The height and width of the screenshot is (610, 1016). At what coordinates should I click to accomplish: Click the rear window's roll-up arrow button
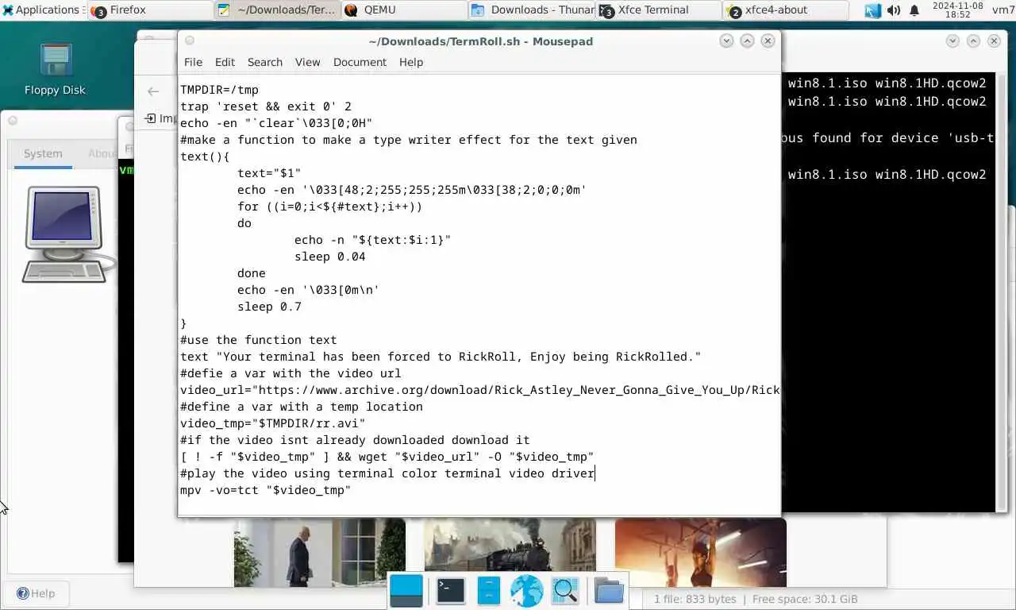[x=952, y=41]
